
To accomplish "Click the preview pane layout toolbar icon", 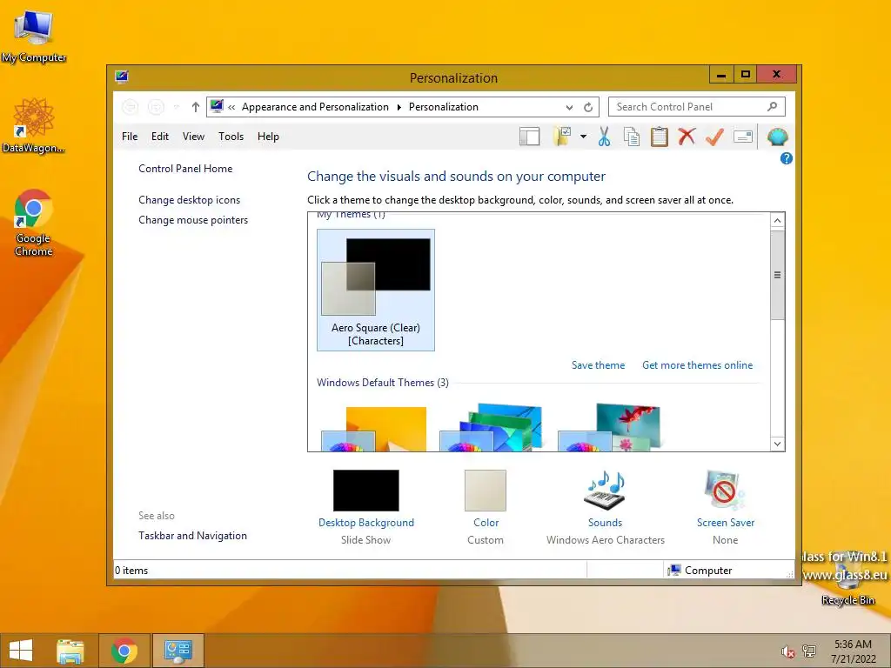I will point(529,137).
